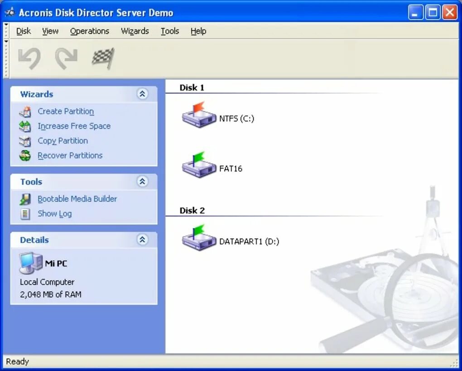Collapse the Wizards panel
This screenshot has height=371, width=462.
coord(142,94)
